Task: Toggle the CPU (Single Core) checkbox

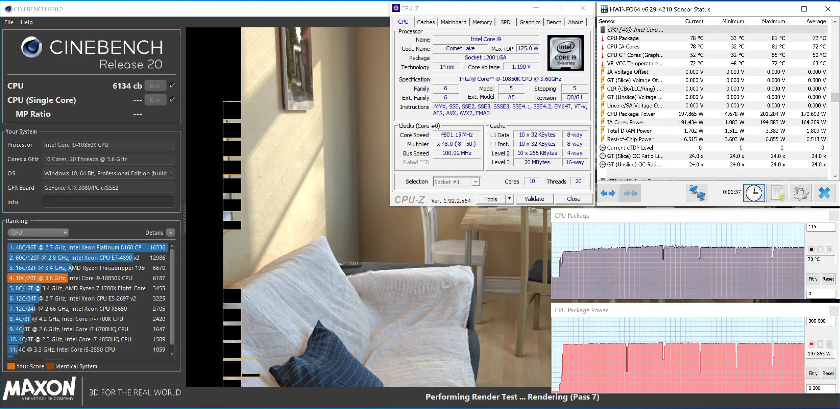Action: (x=172, y=100)
